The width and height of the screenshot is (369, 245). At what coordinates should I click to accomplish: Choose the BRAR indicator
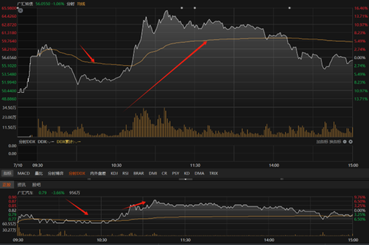139,173
